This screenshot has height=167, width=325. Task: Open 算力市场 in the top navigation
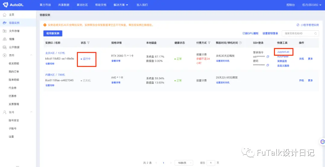45,5
